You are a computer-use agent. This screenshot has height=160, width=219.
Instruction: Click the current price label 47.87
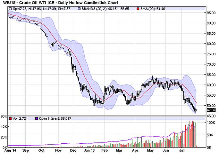pos(211,110)
